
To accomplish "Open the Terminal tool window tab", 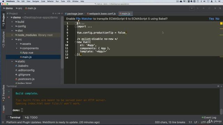I will click(x=14, y=117).
